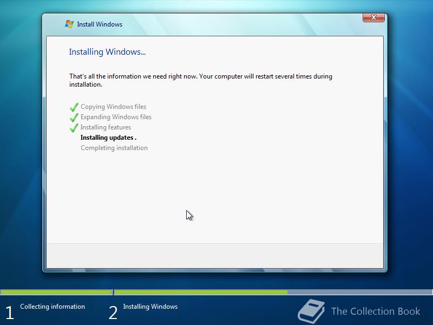Click the Collecting information progress bar
The height and width of the screenshot is (325, 433).
click(x=56, y=292)
